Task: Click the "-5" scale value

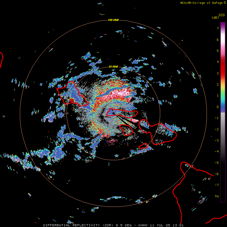Action: 217,163
